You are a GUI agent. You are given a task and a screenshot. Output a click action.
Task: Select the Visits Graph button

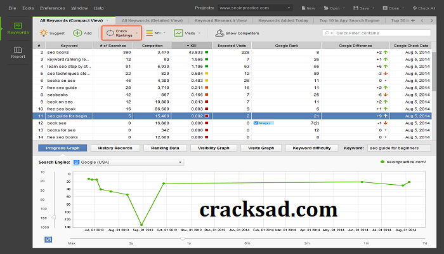pos(261,148)
